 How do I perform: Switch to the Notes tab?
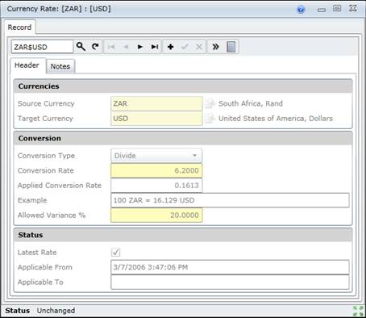pos(60,66)
